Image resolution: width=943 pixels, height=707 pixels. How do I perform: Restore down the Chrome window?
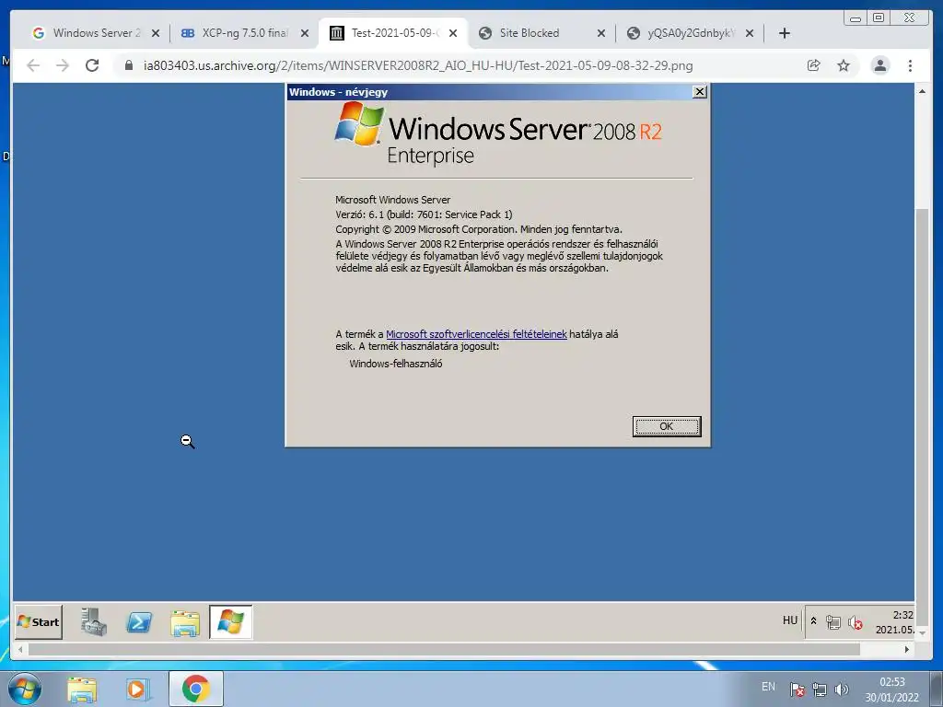[x=878, y=18]
